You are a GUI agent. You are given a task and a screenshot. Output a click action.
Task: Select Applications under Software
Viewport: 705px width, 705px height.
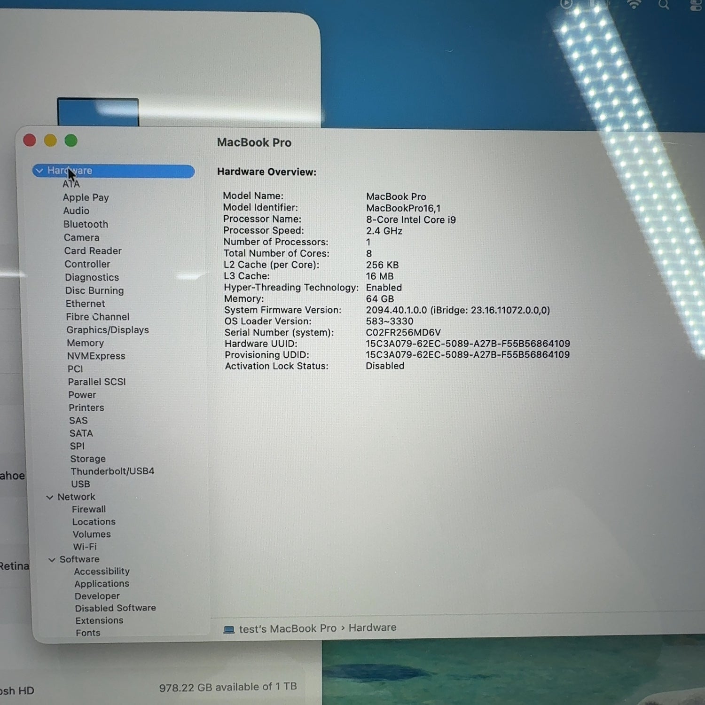coord(102,584)
